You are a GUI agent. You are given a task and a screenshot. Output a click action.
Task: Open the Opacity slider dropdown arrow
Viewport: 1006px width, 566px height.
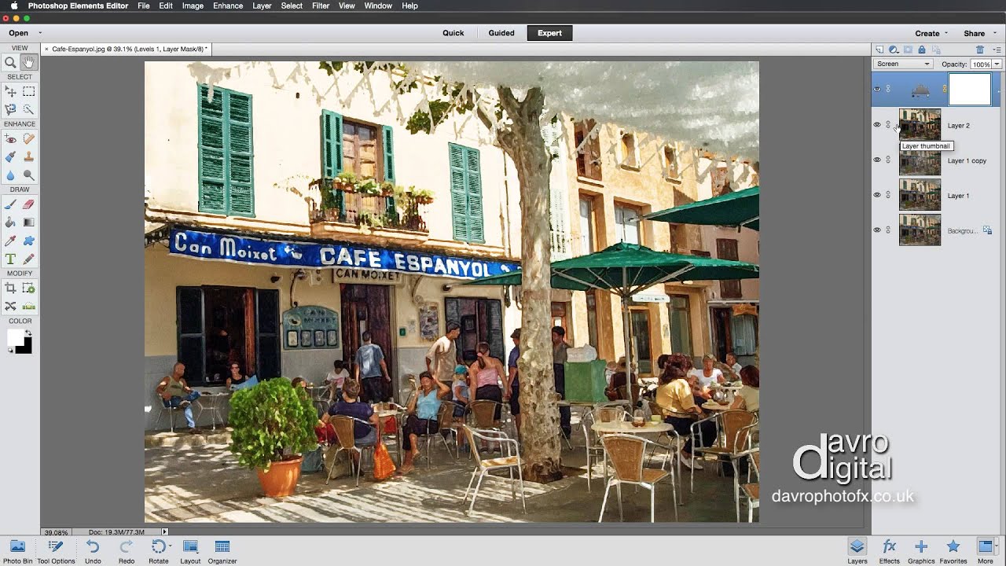[x=997, y=64]
